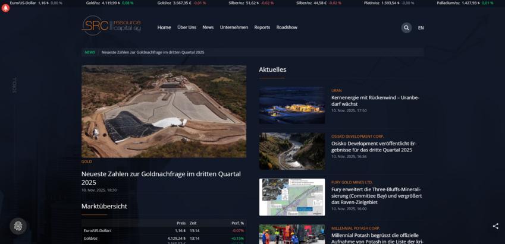
Task: Click the Preis column header
Action: pos(181,223)
